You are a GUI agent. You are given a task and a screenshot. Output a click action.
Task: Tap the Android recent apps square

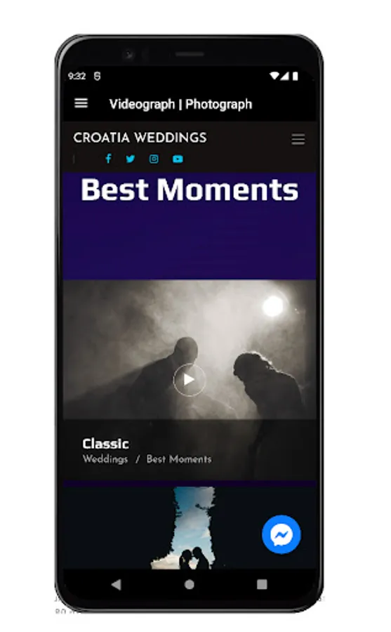pyautogui.click(x=262, y=584)
